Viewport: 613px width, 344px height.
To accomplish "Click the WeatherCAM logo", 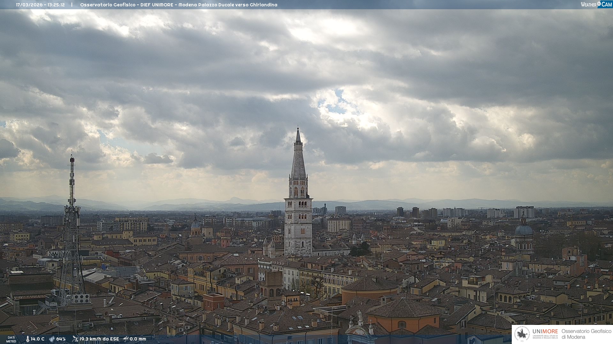I will click(x=596, y=4).
